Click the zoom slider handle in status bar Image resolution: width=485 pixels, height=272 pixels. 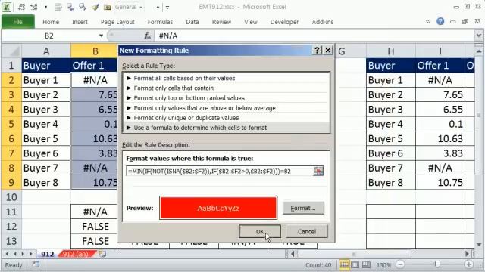tap(437, 264)
